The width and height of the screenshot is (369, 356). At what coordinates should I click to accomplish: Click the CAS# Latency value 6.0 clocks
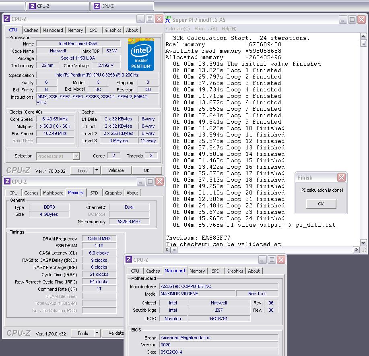pos(99,253)
